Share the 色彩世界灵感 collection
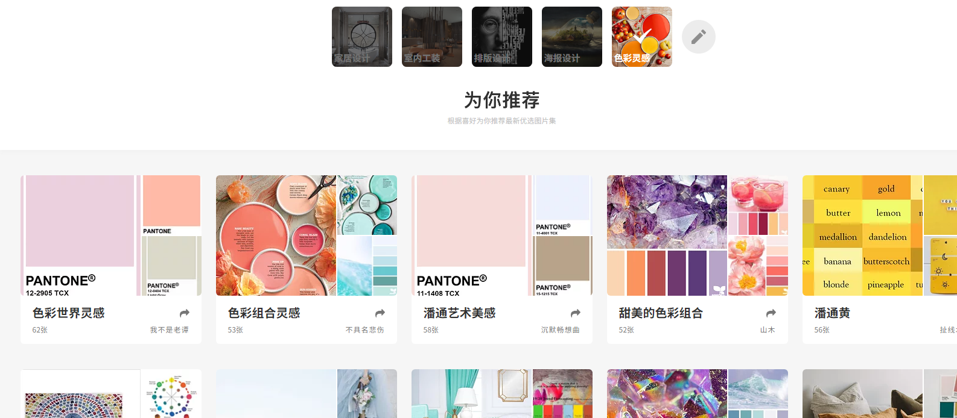Screen dimensions: 957x418 (x=185, y=313)
